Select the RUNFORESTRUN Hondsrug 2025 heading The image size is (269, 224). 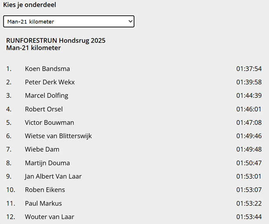(56, 41)
